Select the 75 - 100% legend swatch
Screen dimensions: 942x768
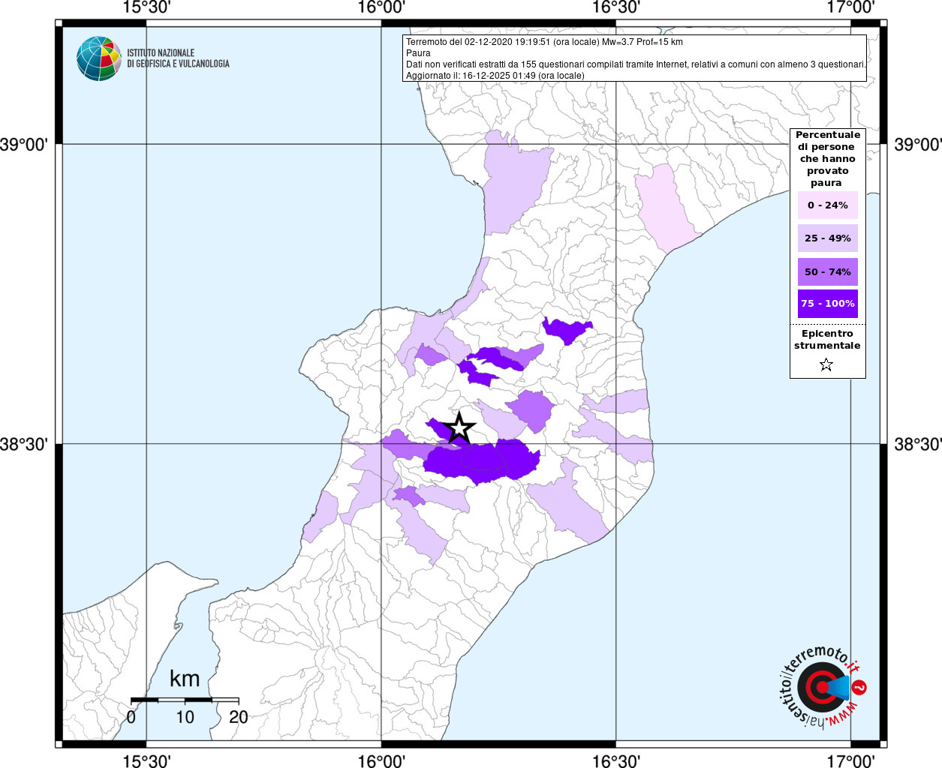[x=827, y=304]
